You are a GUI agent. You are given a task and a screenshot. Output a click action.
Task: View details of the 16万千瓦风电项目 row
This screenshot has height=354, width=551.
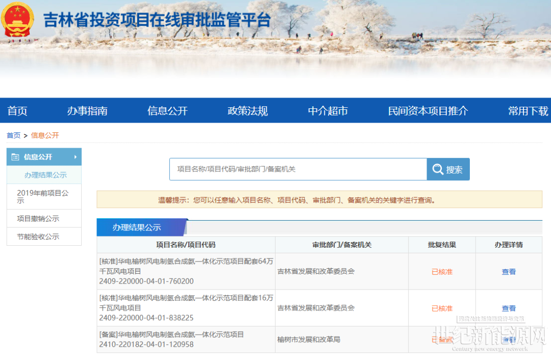coord(509,308)
